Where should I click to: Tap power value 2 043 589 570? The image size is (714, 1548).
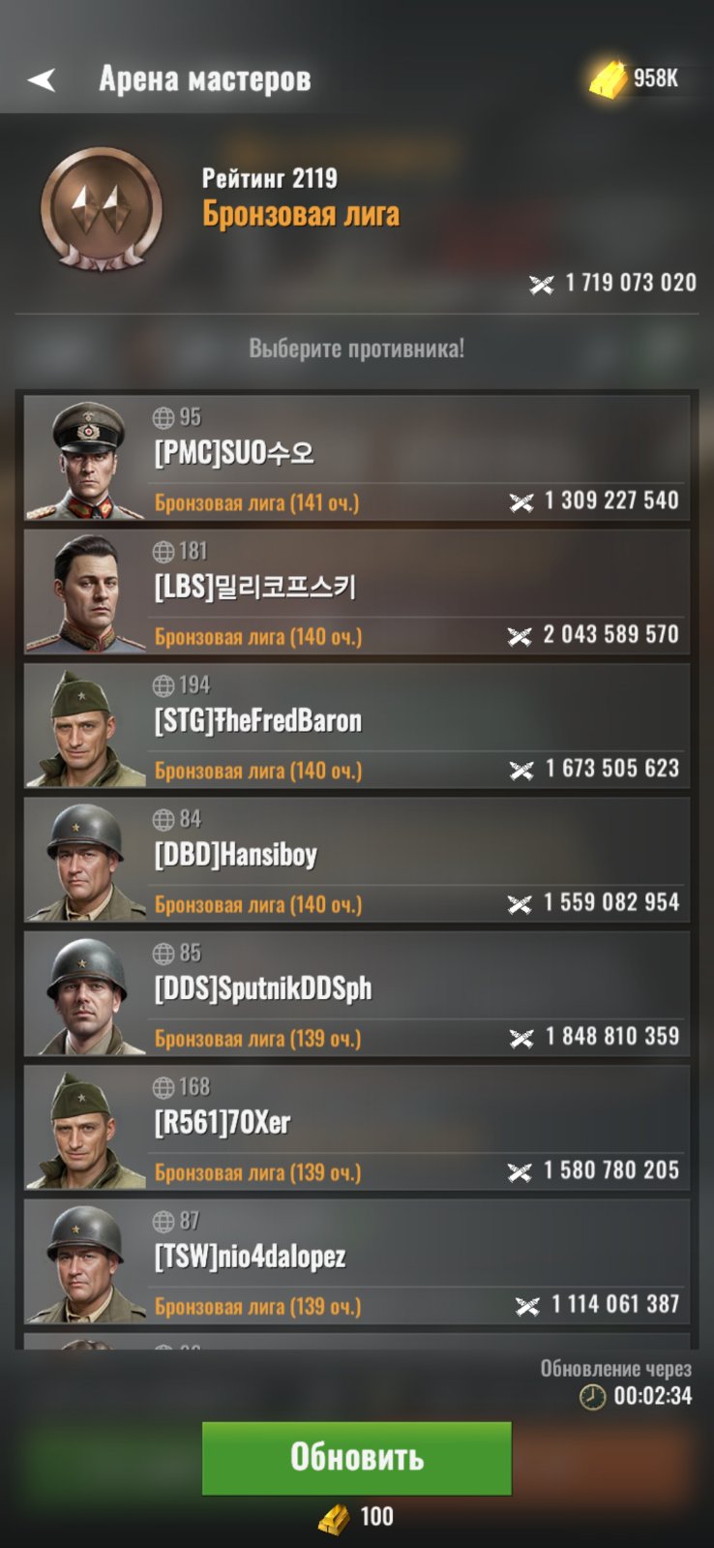coord(611,634)
